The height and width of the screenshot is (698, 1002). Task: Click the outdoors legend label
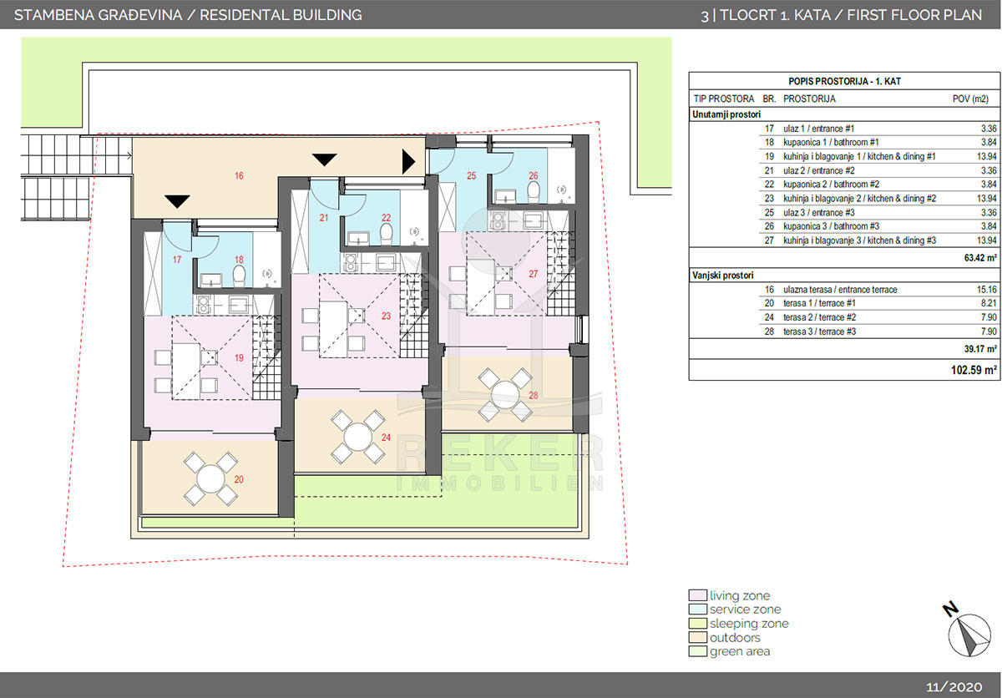tap(735, 638)
